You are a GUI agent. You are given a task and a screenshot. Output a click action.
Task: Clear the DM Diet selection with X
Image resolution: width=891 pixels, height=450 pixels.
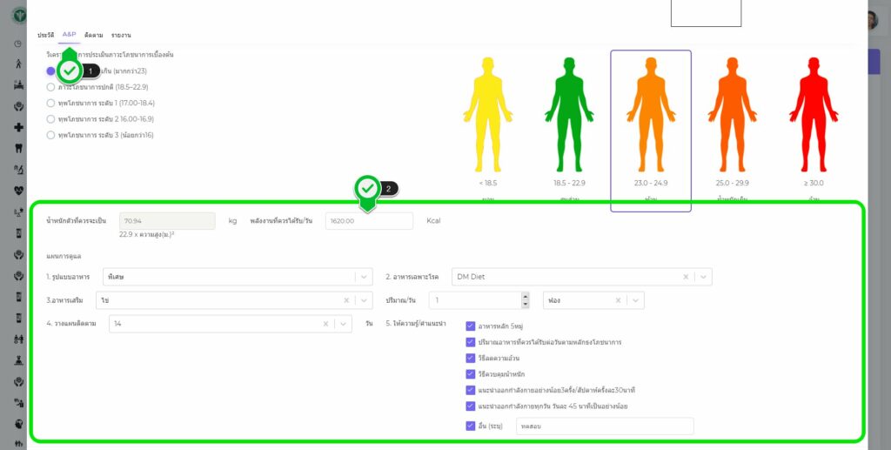point(685,277)
